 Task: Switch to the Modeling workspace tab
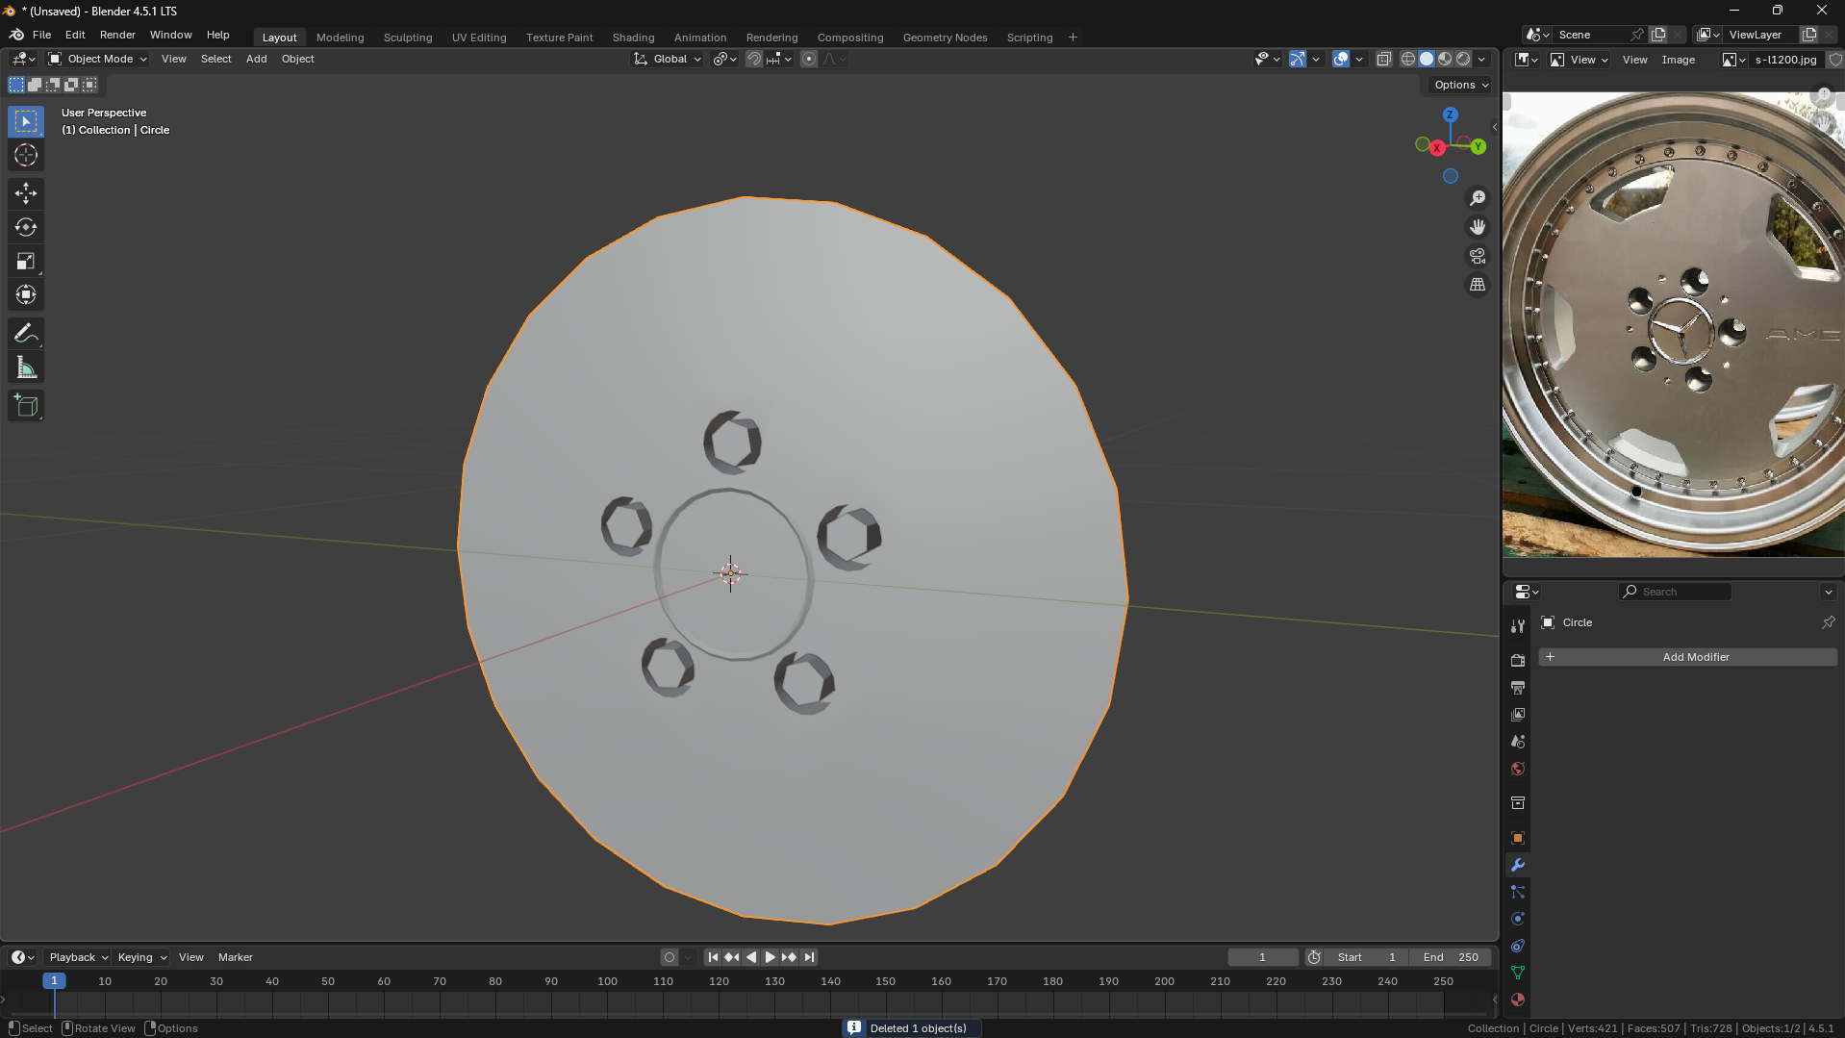[341, 38]
